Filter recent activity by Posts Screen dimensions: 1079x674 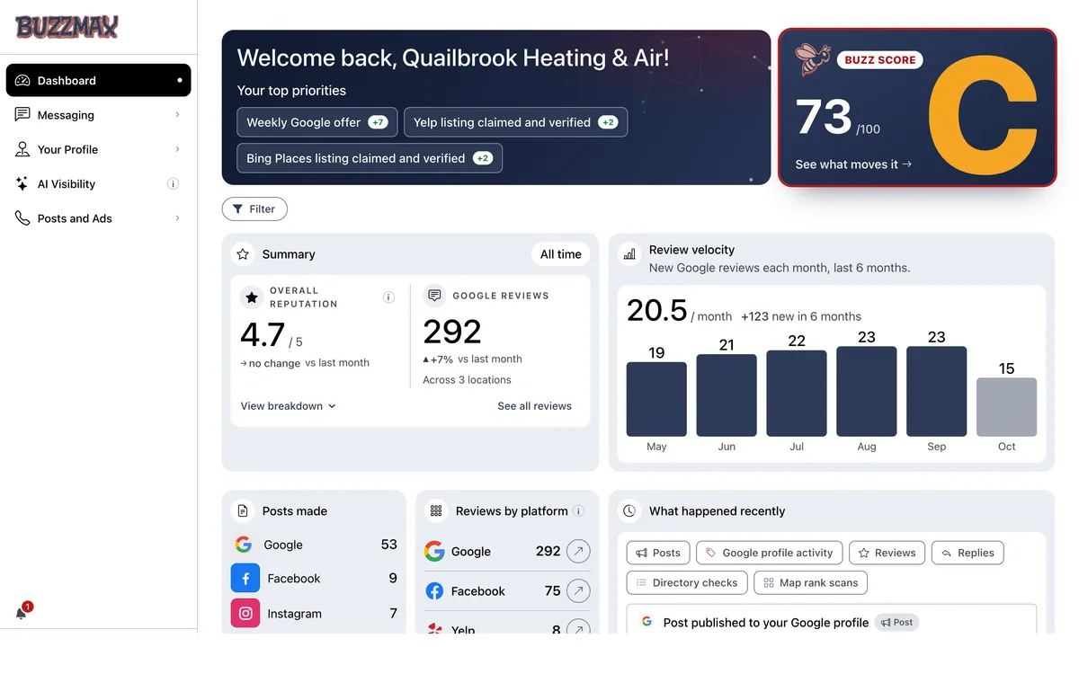click(658, 553)
